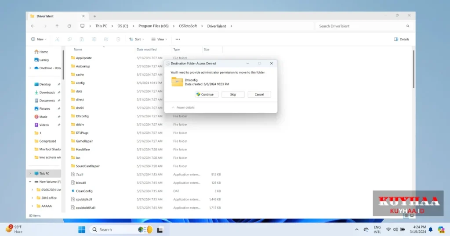Show hidden system tray icons
450x236 pixels.
pyautogui.click(x=357, y=229)
